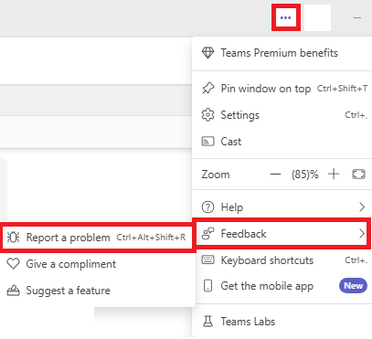Screen dimensions: 372x339
Task: Reset zoom by clicking (85)% value
Action: [305, 175]
